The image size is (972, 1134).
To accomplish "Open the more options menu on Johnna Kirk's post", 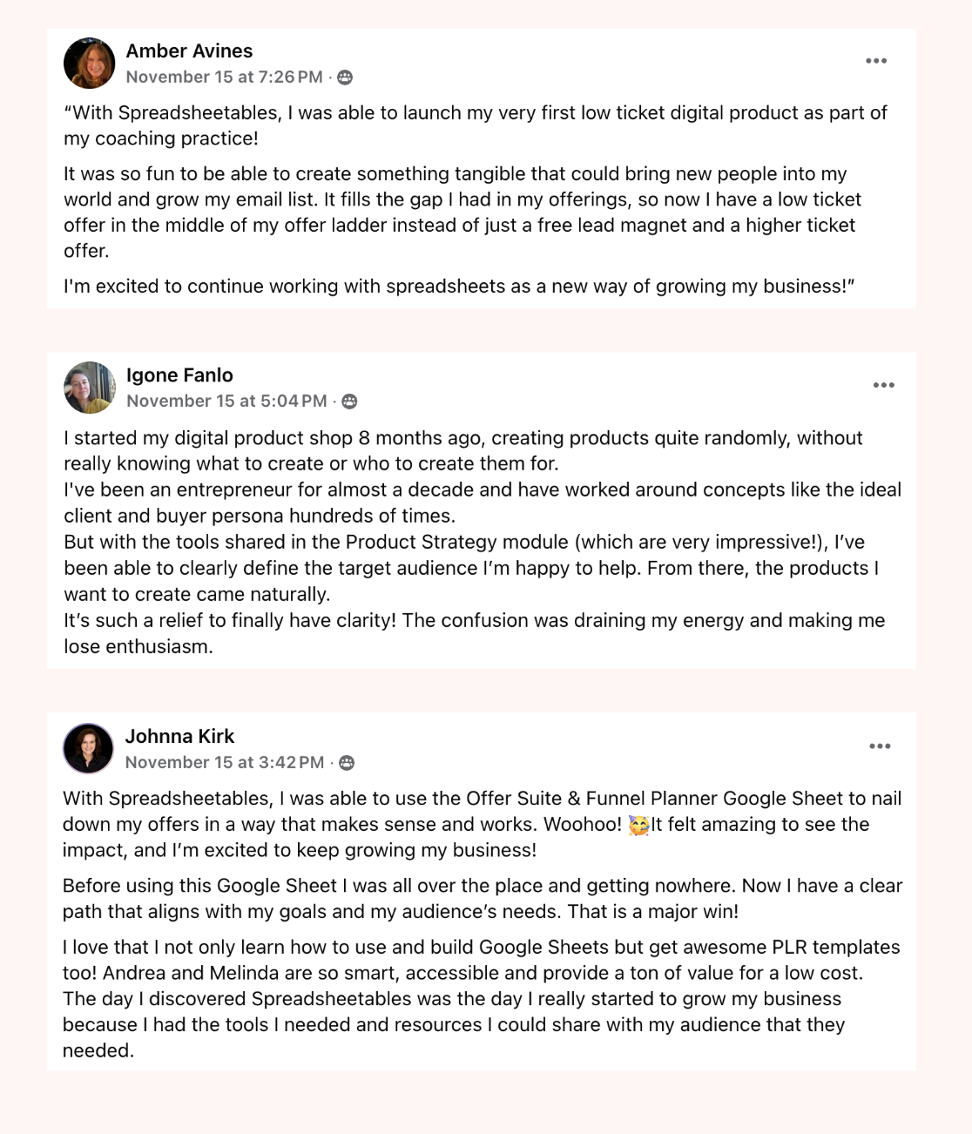I will [x=880, y=746].
